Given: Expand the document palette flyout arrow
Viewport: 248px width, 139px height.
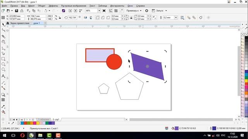Looking at the screenshot, I should (x=9, y=123).
